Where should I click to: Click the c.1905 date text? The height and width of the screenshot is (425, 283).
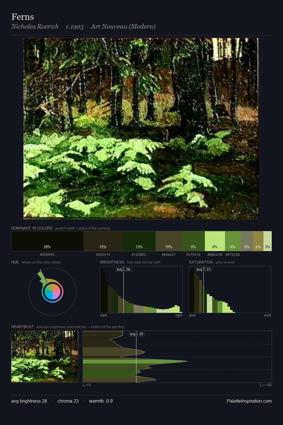[x=75, y=27]
